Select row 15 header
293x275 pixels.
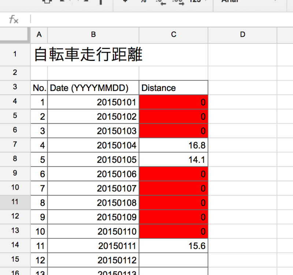click(x=15, y=260)
